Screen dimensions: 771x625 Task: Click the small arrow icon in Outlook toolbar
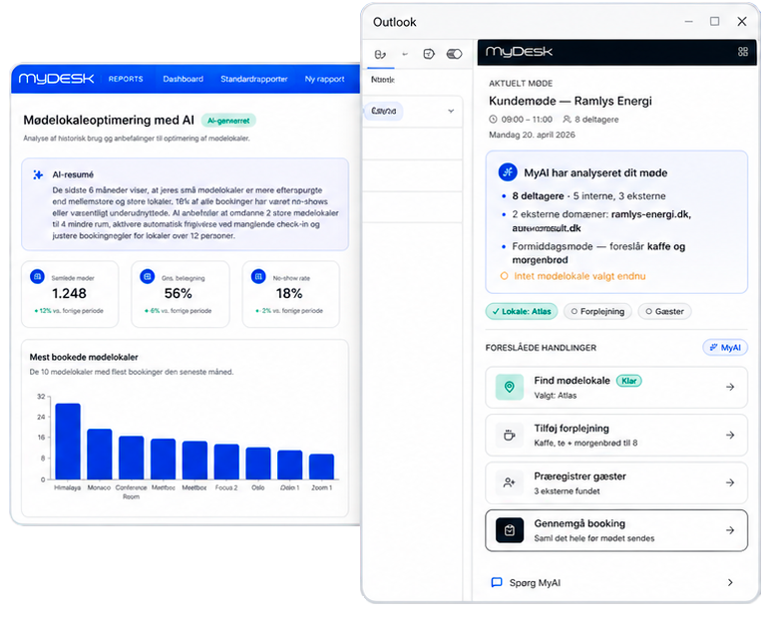click(405, 54)
